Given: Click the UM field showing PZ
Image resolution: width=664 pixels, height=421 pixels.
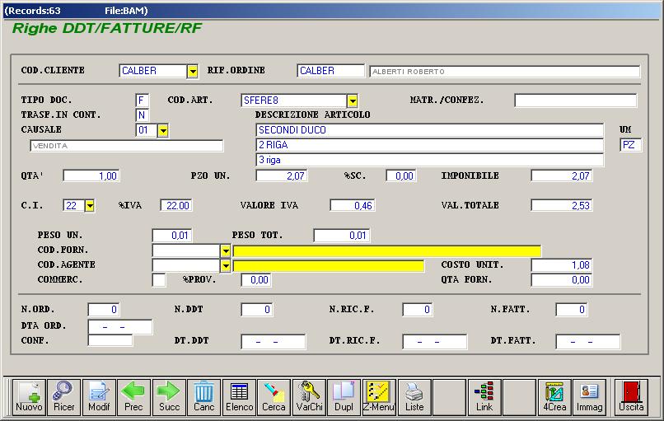Looking at the screenshot, I should pyautogui.click(x=630, y=145).
